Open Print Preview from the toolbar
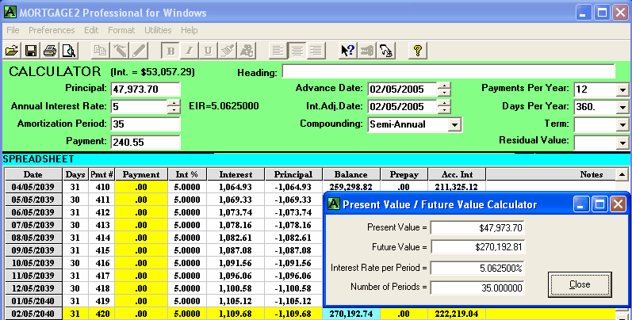 (68, 51)
